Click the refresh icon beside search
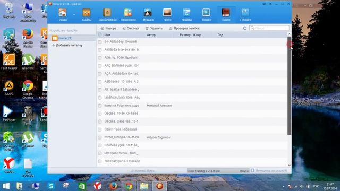Image resolution: width=340 pixels, height=191 pixels. tap(245, 28)
